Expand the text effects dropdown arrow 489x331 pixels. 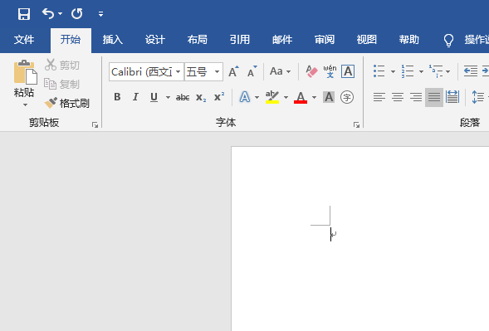pos(257,97)
